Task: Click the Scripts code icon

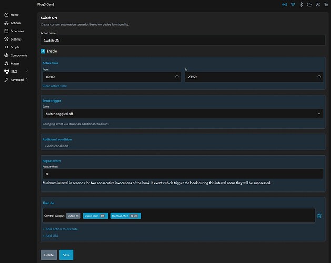Action: coord(6,47)
